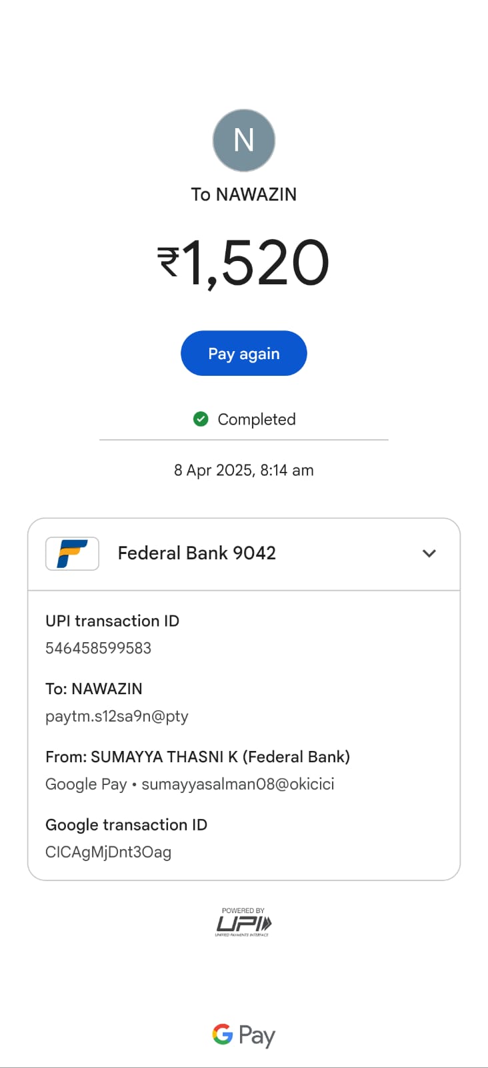Select the Federal Bank 9042 account label
The image size is (488, 1068).
tap(197, 553)
